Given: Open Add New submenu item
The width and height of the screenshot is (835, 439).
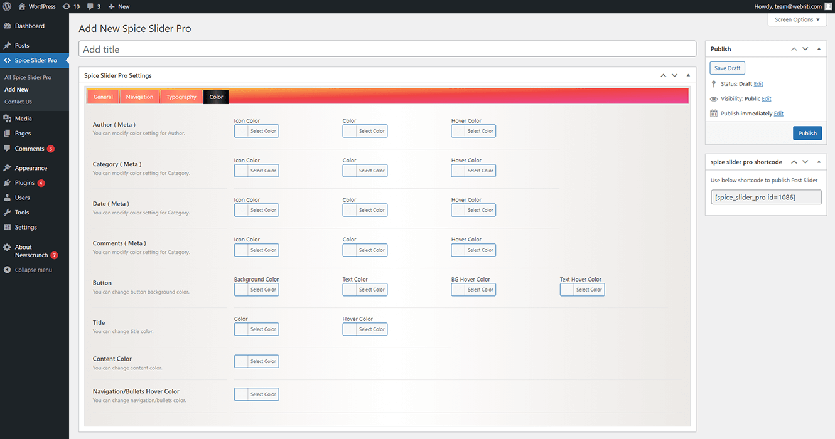Looking at the screenshot, I should pos(16,90).
